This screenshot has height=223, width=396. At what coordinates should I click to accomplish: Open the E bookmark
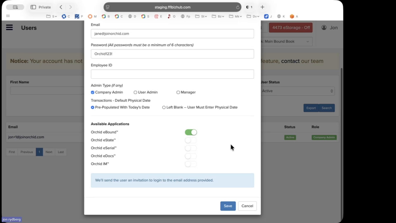pyautogui.click(x=158, y=16)
